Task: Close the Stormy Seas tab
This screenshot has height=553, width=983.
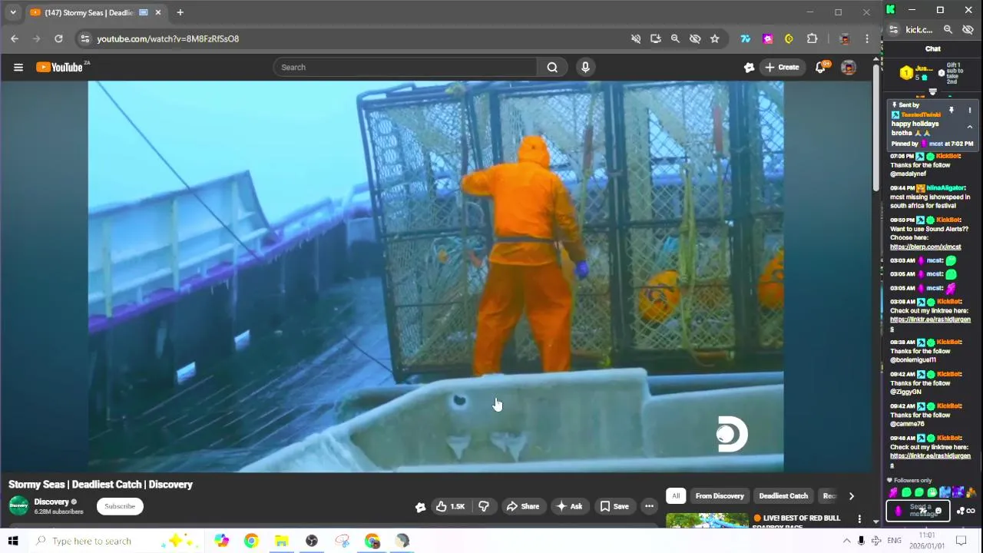Action: point(158,12)
